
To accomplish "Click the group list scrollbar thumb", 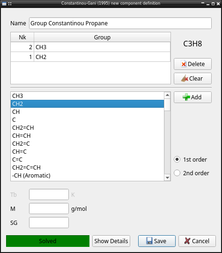I will click(x=167, y=105).
